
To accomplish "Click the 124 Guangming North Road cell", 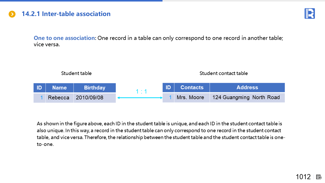I will coord(246,97).
